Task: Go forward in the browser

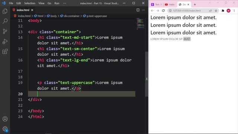Action: pos(158,11)
